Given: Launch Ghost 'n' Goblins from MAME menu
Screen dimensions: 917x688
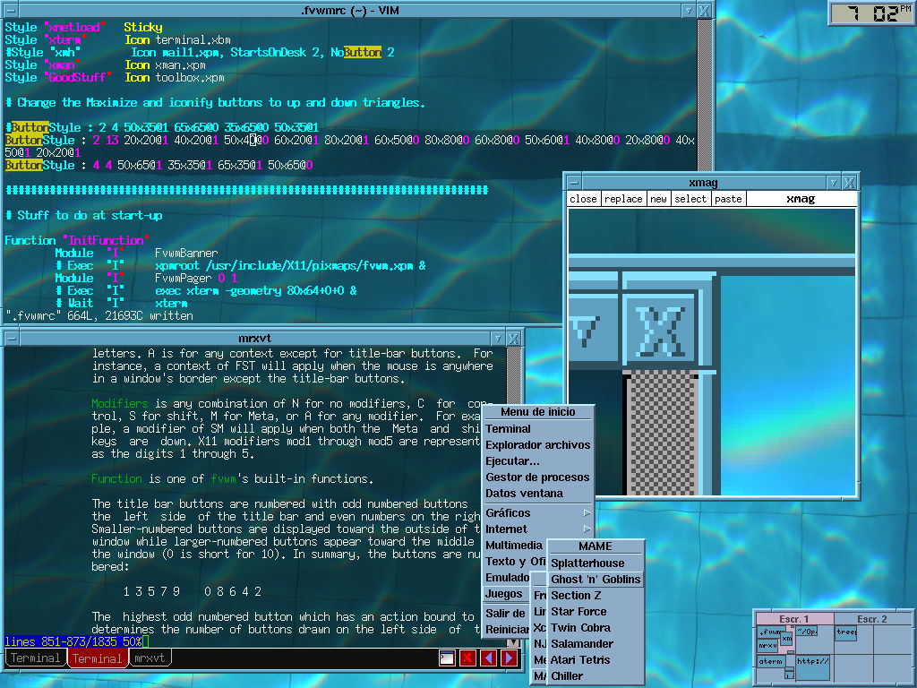Looking at the screenshot, I should pyautogui.click(x=596, y=580).
